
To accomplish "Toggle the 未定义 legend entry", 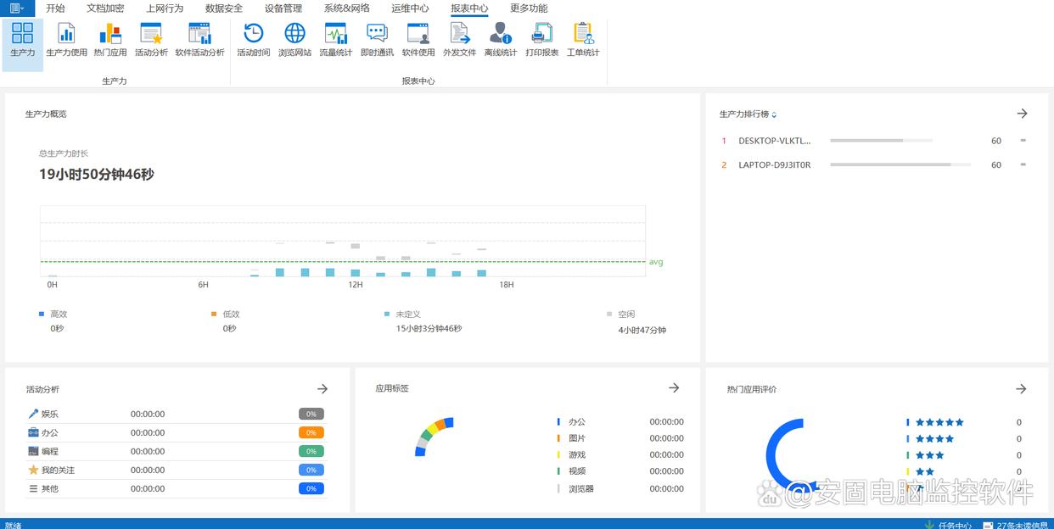I will [407, 315].
